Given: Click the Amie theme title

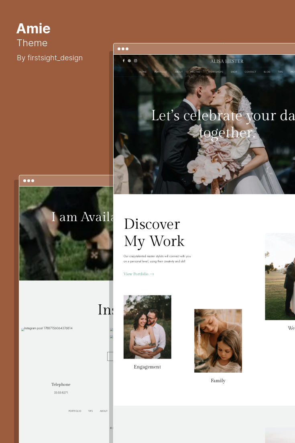Looking at the screenshot, I should [33, 29].
